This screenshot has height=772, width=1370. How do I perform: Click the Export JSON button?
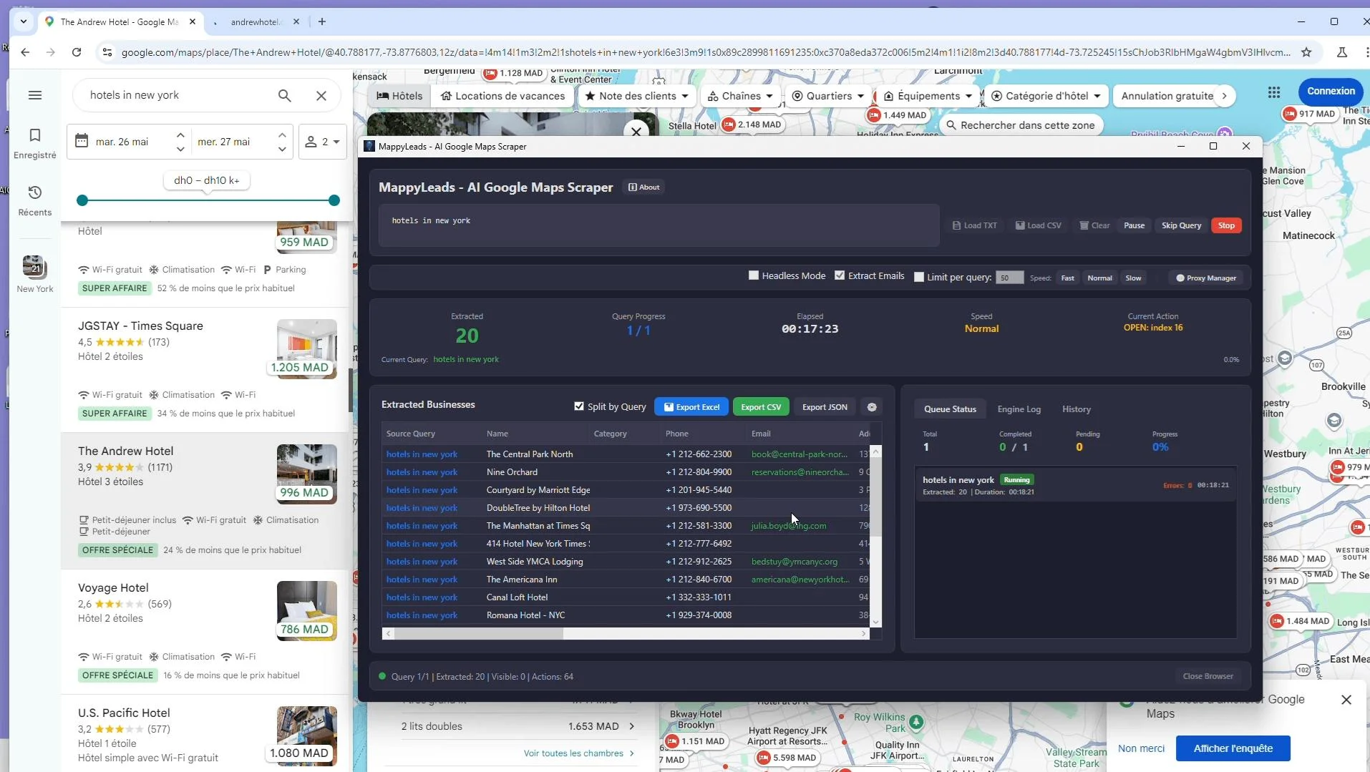coord(825,407)
